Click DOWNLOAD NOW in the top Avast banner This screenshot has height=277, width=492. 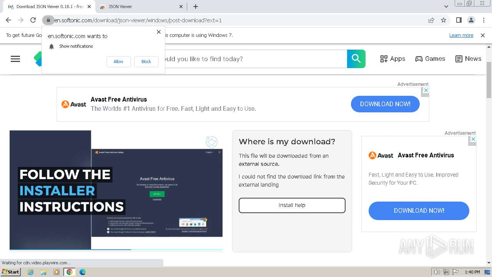(x=385, y=104)
